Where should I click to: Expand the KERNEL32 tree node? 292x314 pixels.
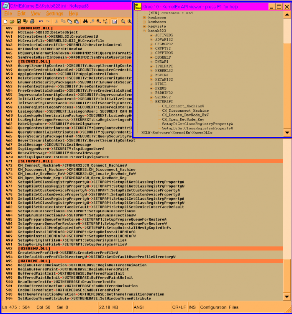click(x=151, y=71)
